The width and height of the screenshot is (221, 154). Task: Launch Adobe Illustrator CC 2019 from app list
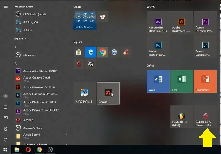(41, 87)
